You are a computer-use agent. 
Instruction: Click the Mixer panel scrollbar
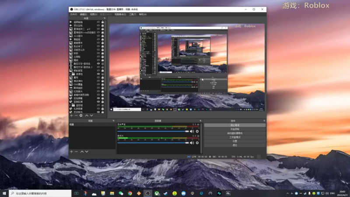202,138
